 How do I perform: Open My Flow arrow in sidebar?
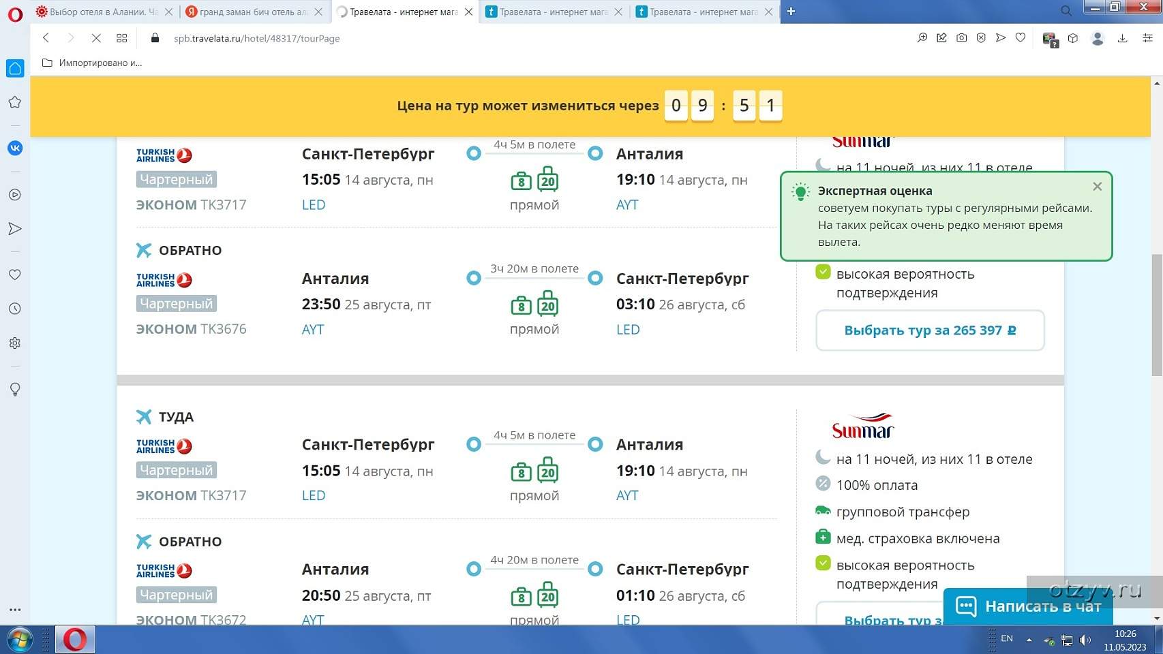click(15, 229)
